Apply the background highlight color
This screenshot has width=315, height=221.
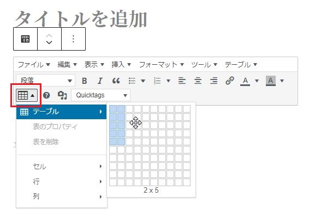pyautogui.click(x=271, y=81)
